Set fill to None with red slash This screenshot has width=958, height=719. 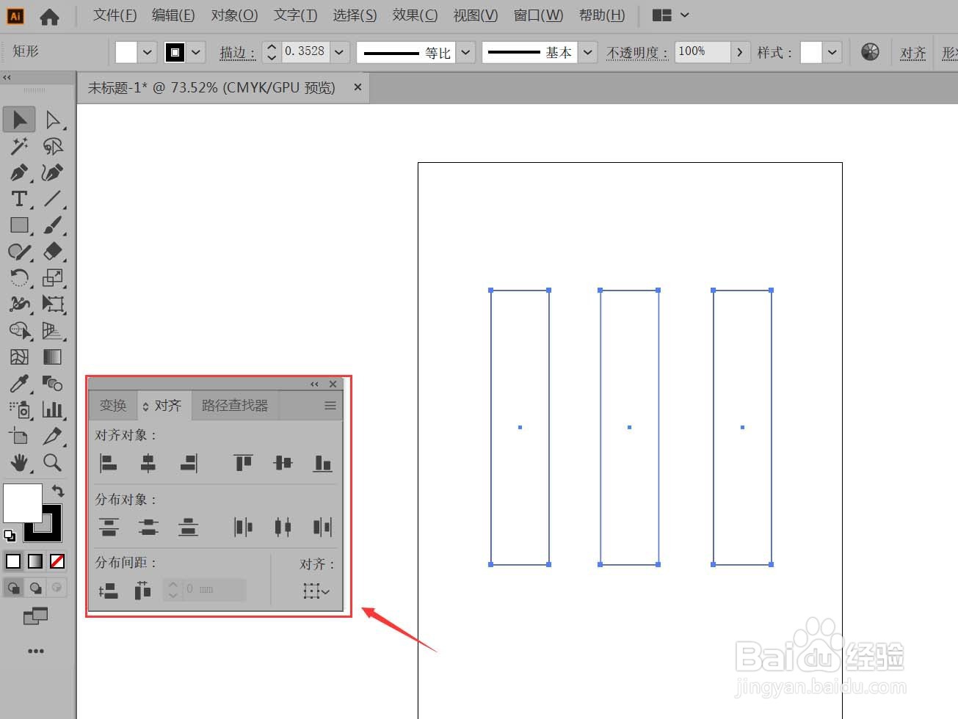(x=57, y=561)
